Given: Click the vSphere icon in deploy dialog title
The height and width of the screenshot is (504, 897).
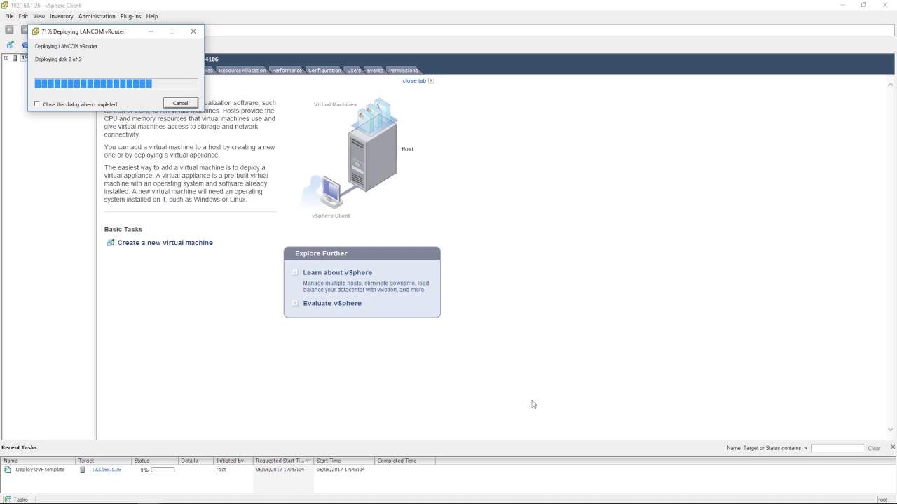Looking at the screenshot, I should pyautogui.click(x=36, y=31).
